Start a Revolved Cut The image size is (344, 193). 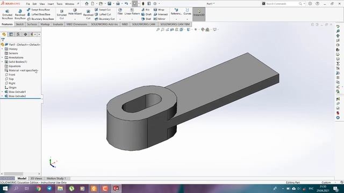[x=88, y=14]
